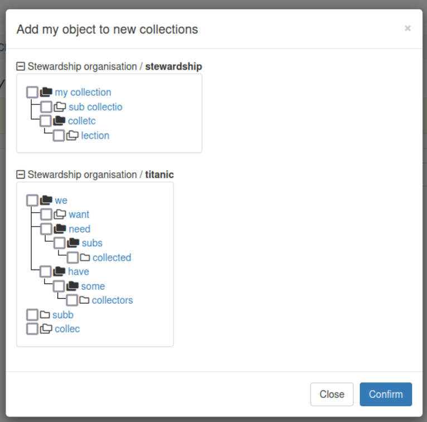
Task: Click the folder icon beside 'my collection'
Action: 46,92
